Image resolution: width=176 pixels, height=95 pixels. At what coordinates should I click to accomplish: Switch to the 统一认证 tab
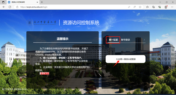pos(113,40)
